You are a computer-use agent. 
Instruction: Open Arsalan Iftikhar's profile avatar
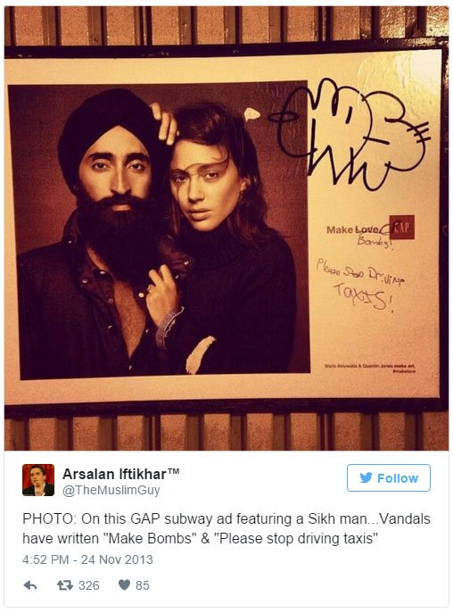pyautogui.click(x=38, y=480)
